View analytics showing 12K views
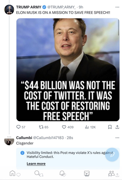The image size is (122, 180). 90,127
